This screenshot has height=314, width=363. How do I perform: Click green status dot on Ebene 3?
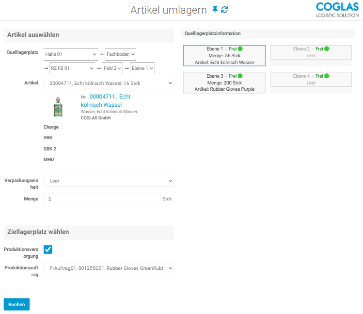pyautogui.click(x=240, y=76)
